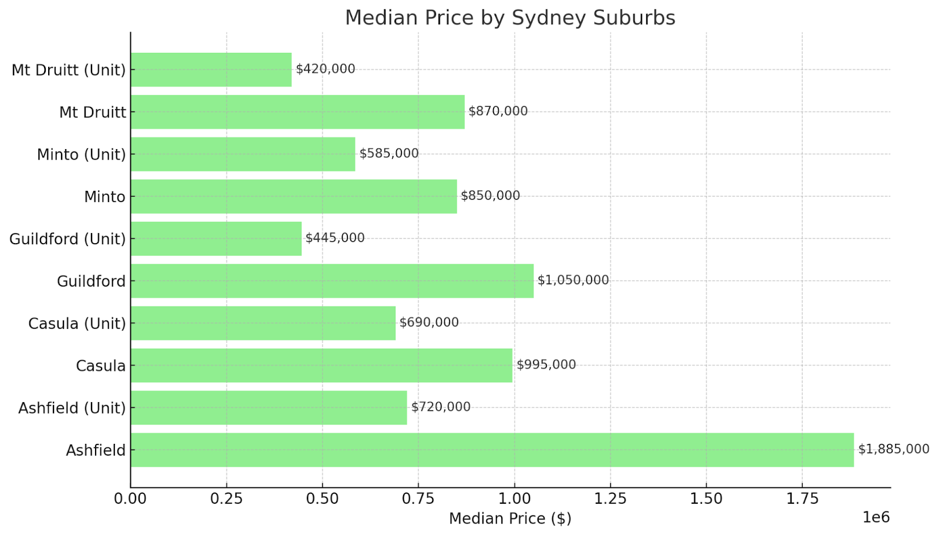Click the green bar with the $420,000 label
Screen dimensions: 939x536
[x=211, y=70]
